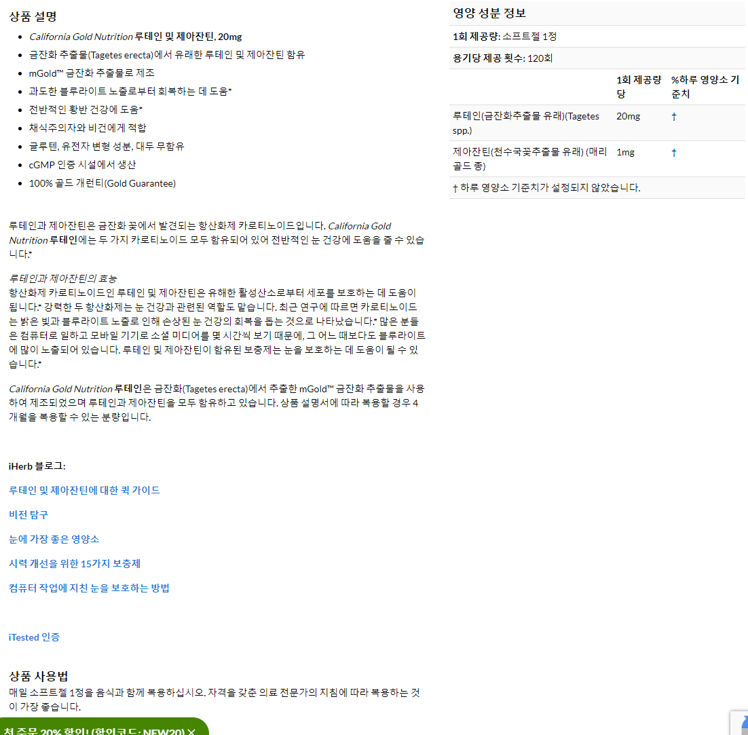Click the 영양 성분 정보 heading
This screenshot has height=735, width=748.
click(489, 14)
